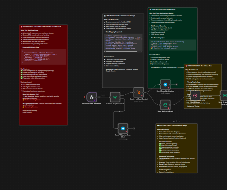227x190 pixels.
Task: Click warning triangle on Create HubSpot Contact node
Action: coord(142,96)
